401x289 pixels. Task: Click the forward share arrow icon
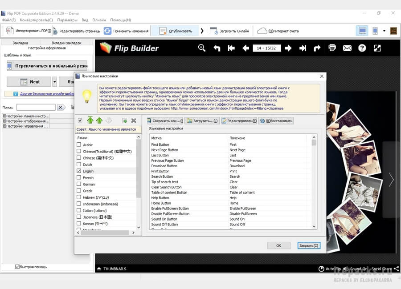[x=317, y=48]
